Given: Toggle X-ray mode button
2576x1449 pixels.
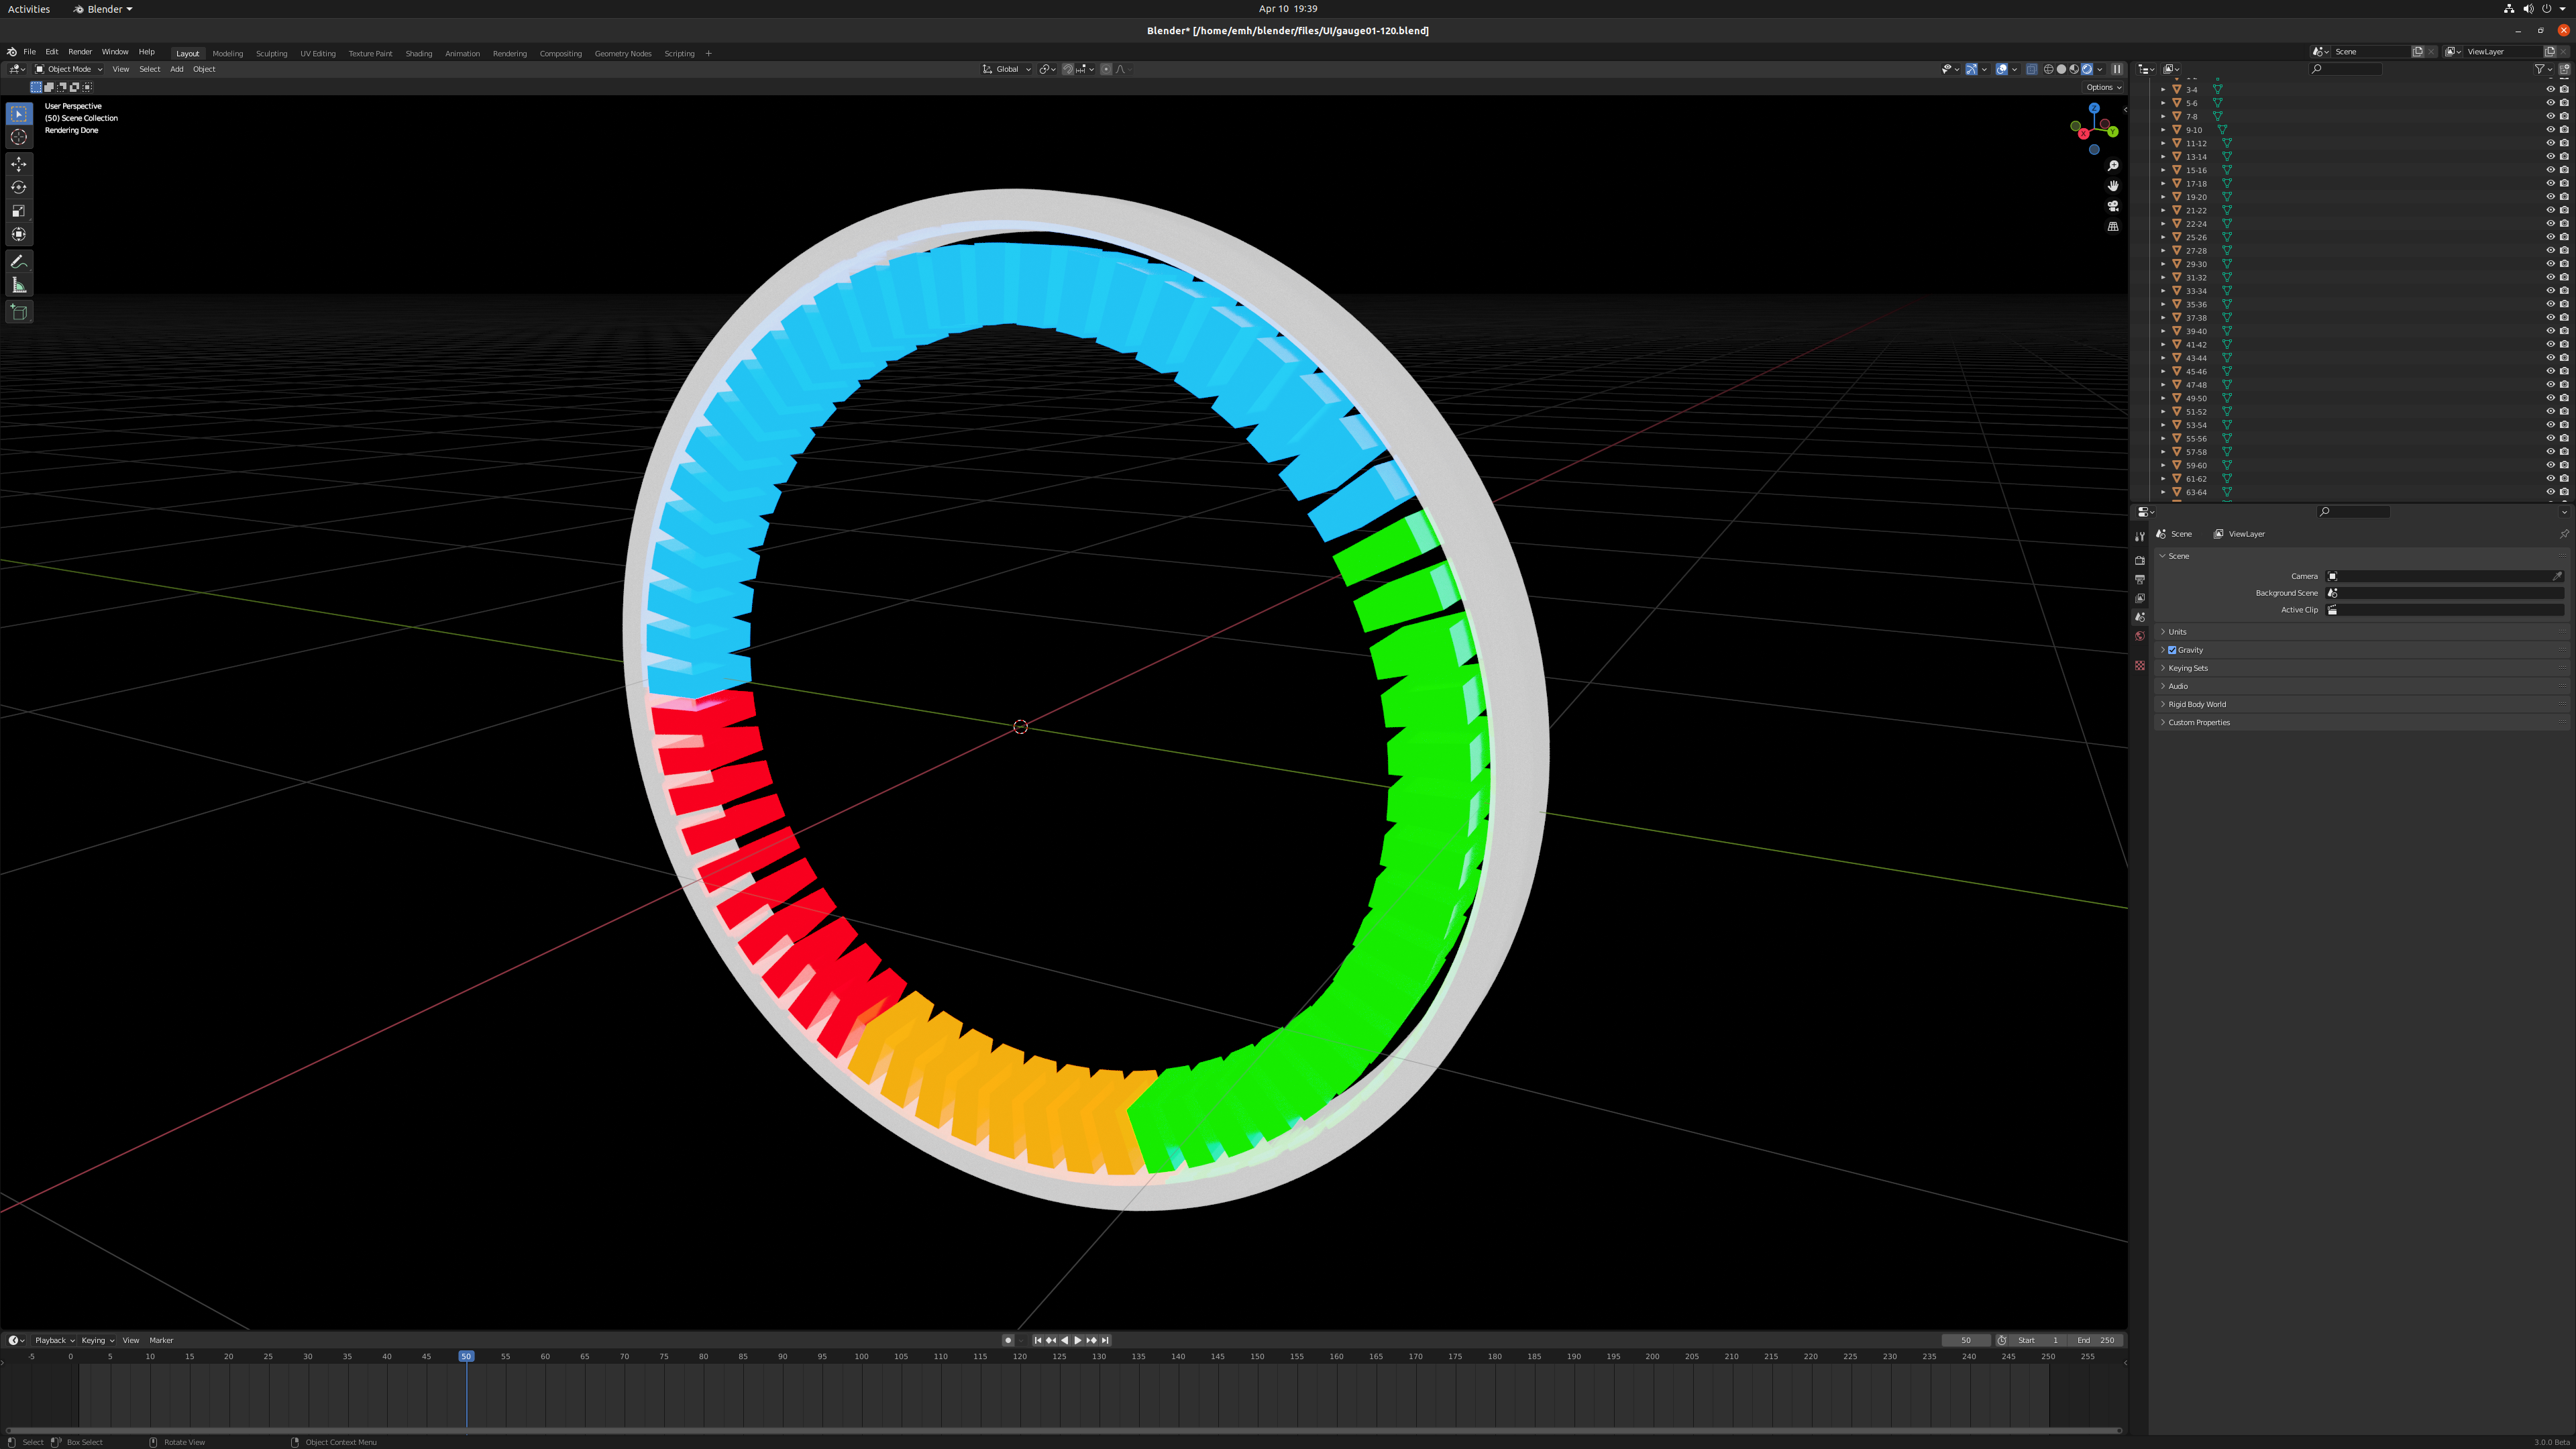Looking at the screenshot, I should click(2032, 69).
